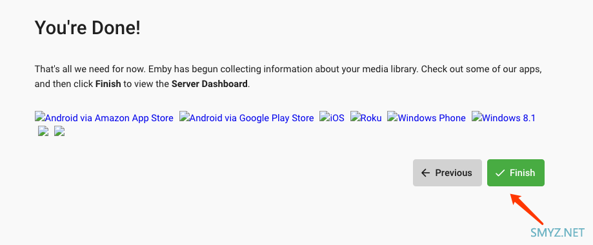Click the broken image icon before Google Play Store
The height and width of the screenshot is (245, 593).
point(184,116)
